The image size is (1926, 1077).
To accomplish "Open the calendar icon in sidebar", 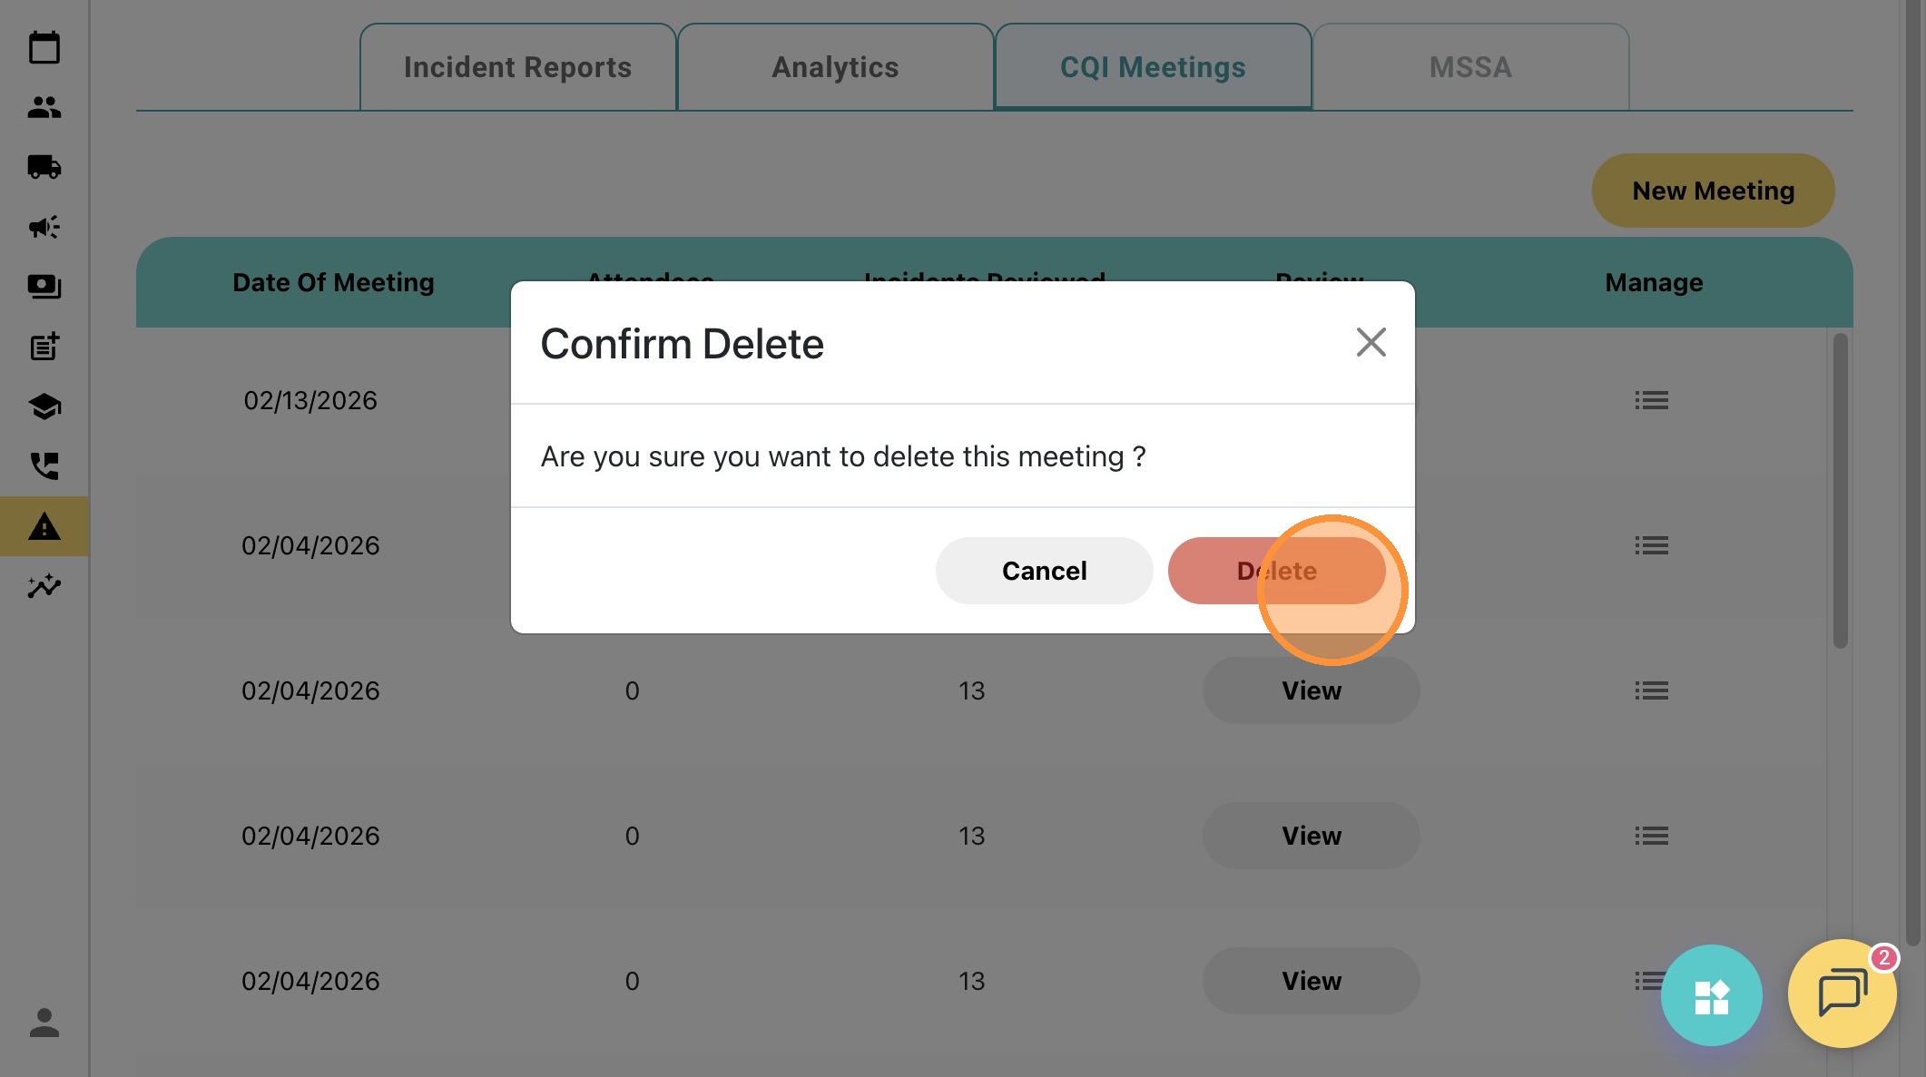I will coord(44,47).
